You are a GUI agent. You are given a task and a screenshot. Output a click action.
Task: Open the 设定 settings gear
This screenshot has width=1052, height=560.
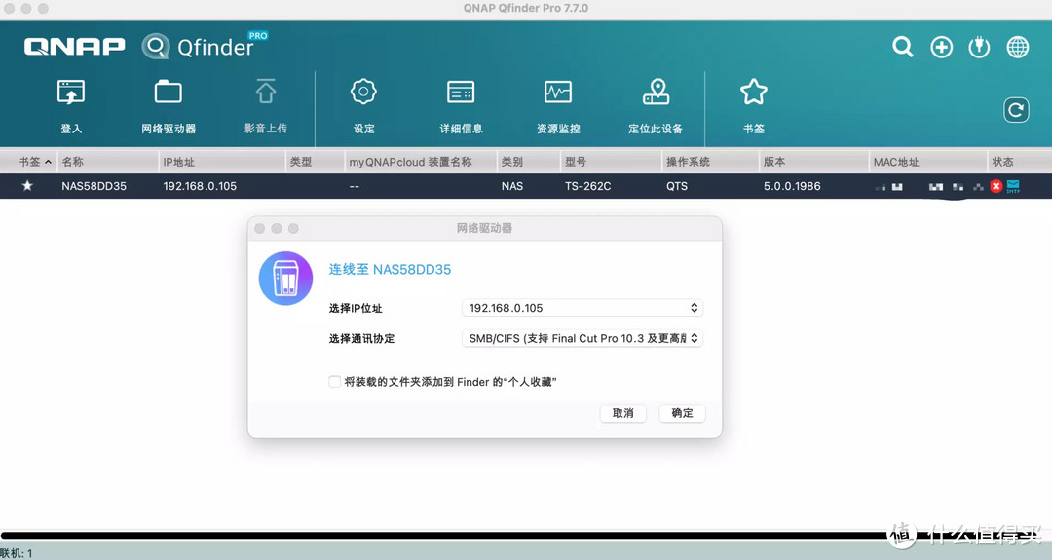[363, 92]
